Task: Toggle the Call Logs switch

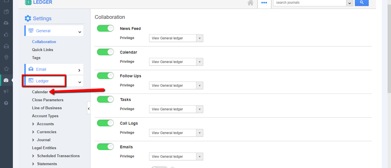Action: [105, 123]
